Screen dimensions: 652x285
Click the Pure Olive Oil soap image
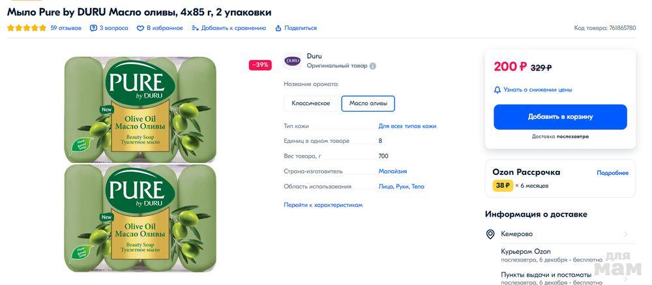pos(140,164)
